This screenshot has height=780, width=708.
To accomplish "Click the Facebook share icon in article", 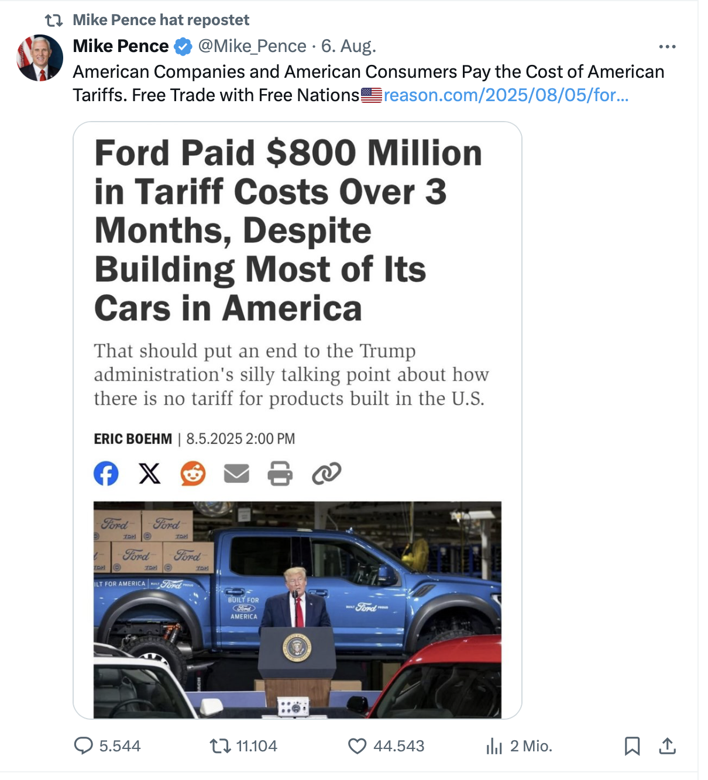I will (x=106, y=473).
